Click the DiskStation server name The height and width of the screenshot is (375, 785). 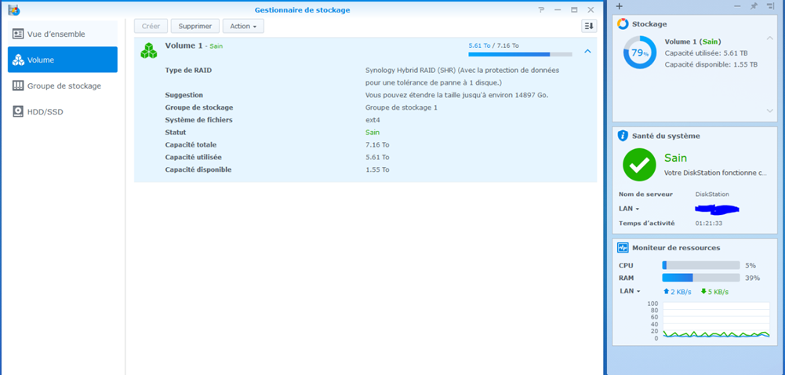(x=712, y=195)
